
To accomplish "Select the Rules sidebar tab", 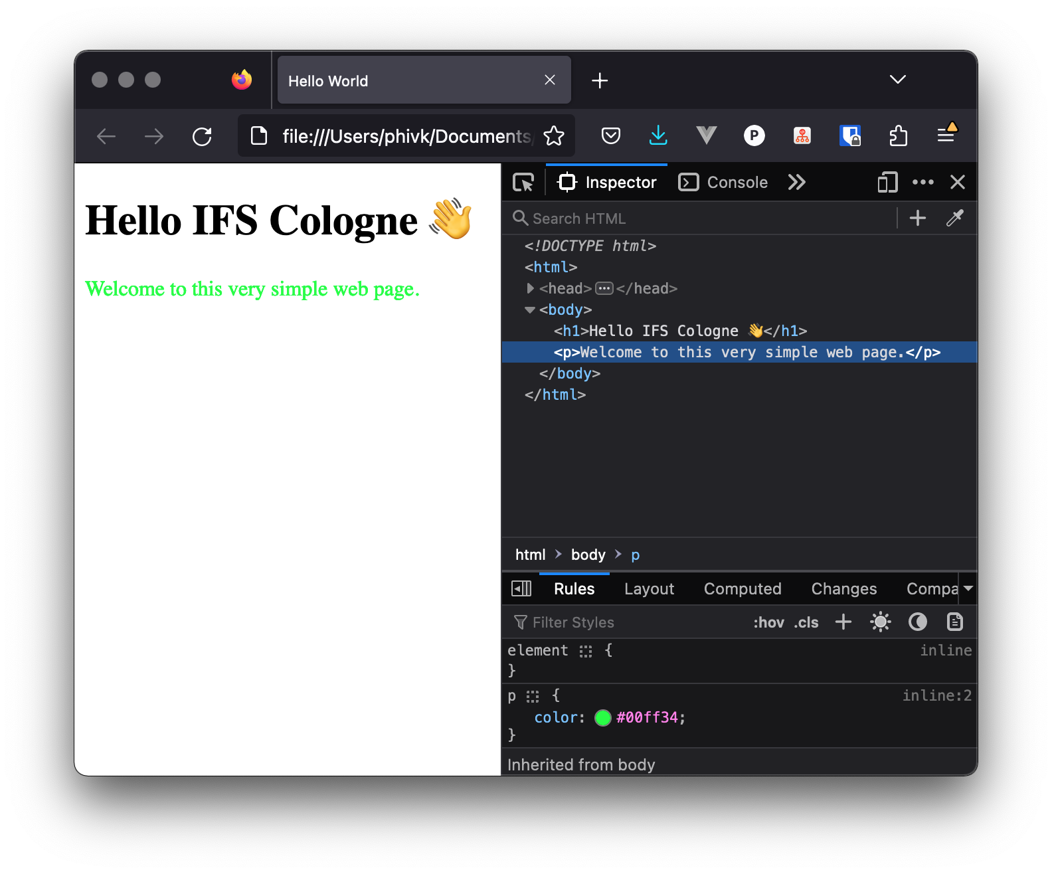I will point(574,589).
